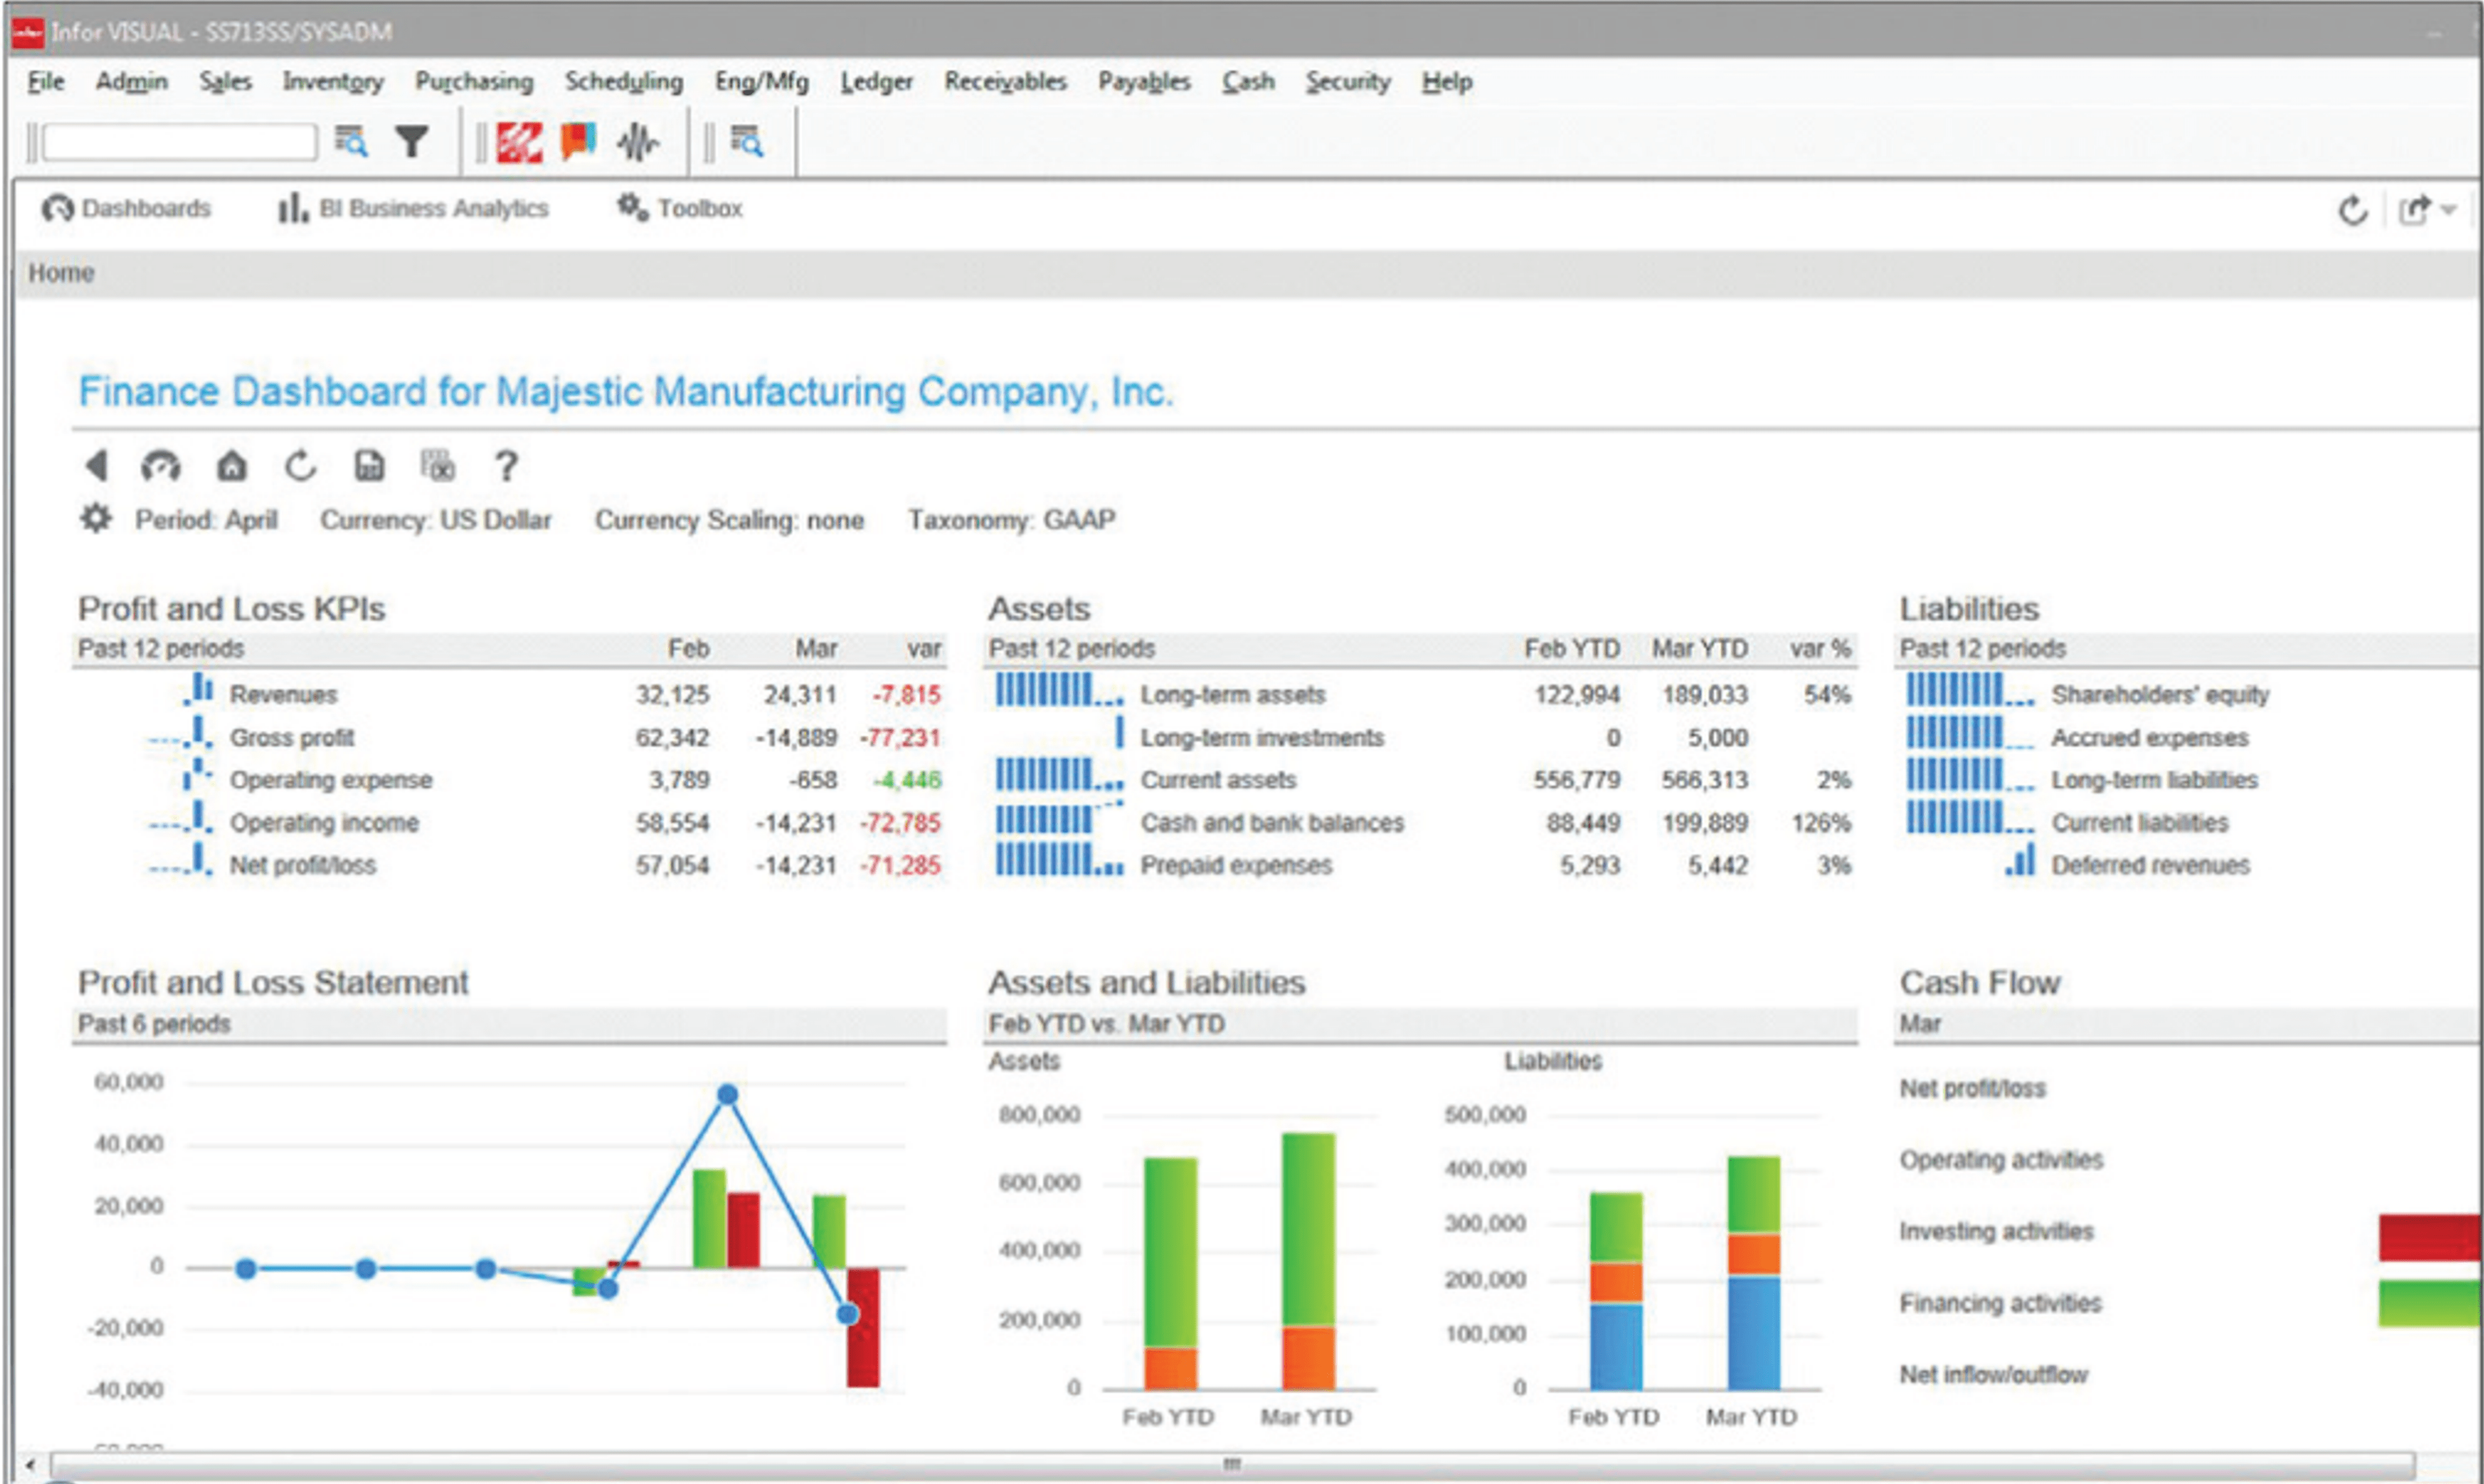Click the dashboard save document icon
Screen dimensions: 2484x1484
tap(369, 466)
